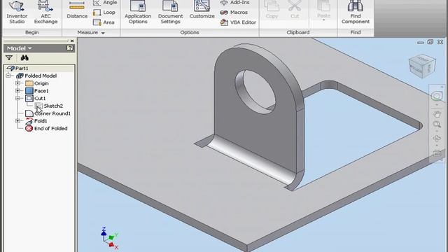This screenshot has height=252, width=448.
Task: Open Inventor Studio
Action: tap(17, 13)
